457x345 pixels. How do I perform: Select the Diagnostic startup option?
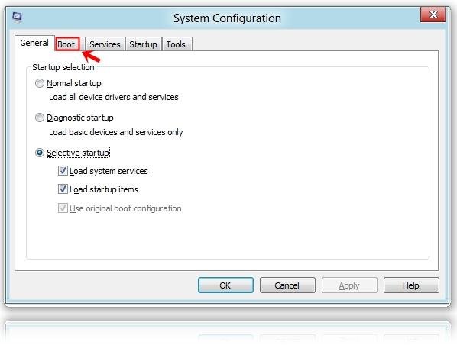pyautogui.click(x=40, y=118)
